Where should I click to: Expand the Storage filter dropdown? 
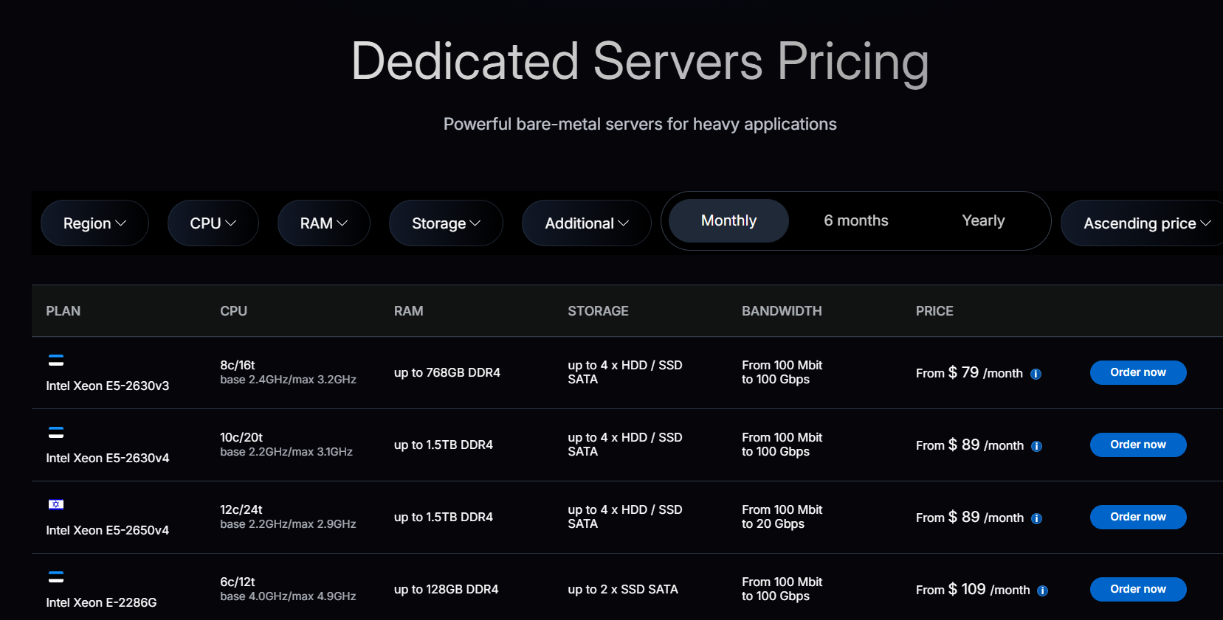coord(446,223)
